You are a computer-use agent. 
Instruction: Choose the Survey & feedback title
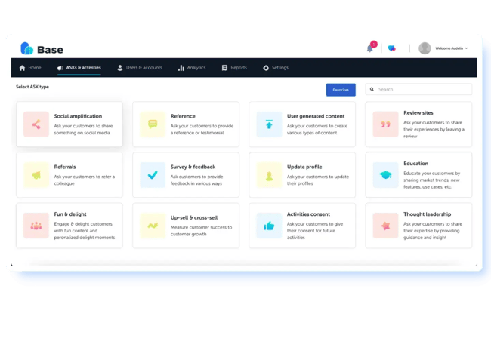point(193,167)
